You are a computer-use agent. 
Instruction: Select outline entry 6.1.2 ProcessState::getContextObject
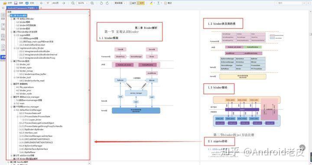point(36,123)
